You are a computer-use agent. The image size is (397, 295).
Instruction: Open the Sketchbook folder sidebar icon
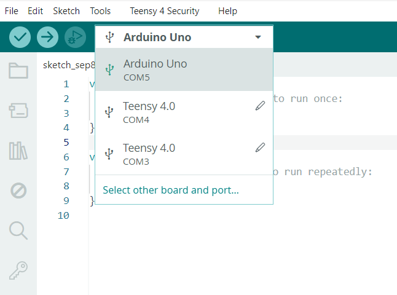pos(18,71)
